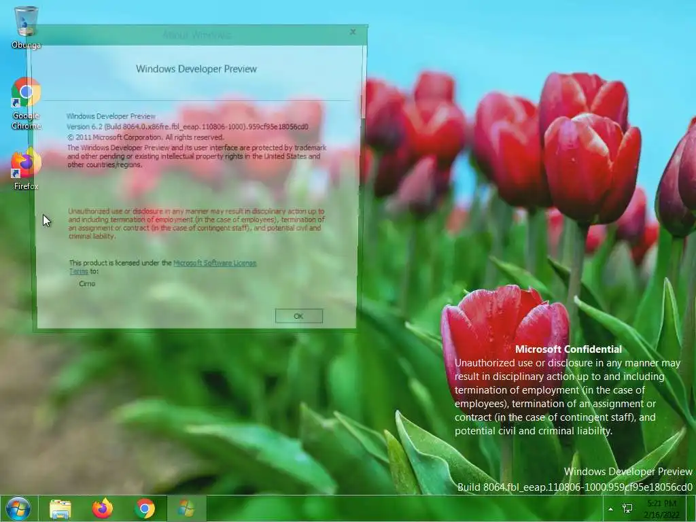Click the red unauthorized use warning text
Screen dimensions: 696x522
coord(196,224)
